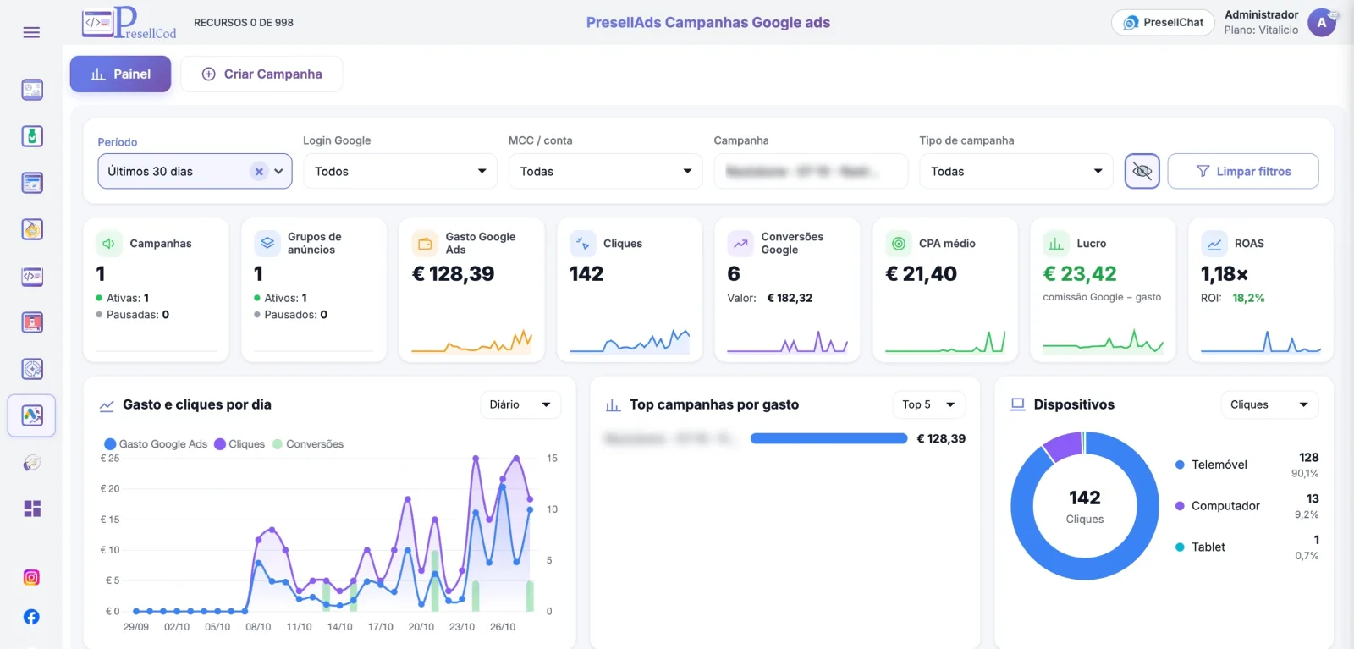Click the Campanhas megaphone card icon

pyautogui.click(x=108, y=244)
